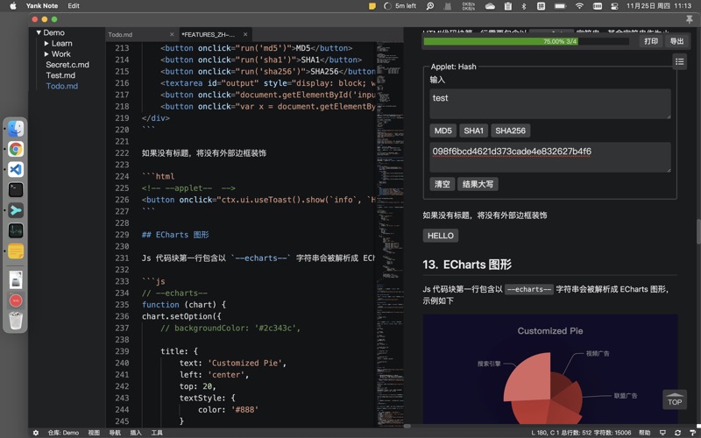Open the Edit menu in menu bar
Screen dimensions: 701x438
pyautogui.click(x=74, y=5)
